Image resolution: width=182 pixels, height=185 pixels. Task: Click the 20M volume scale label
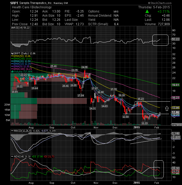[x=7, y=104]
